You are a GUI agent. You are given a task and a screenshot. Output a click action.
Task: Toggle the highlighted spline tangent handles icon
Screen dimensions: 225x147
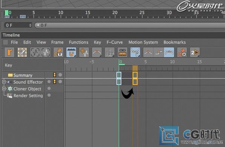tap(135, 52)
